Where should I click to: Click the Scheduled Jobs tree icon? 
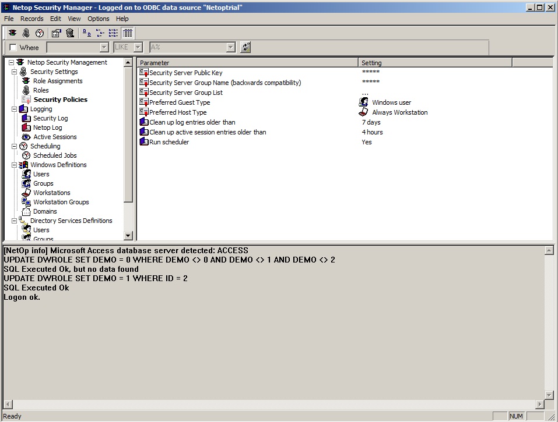pos(26,155)
